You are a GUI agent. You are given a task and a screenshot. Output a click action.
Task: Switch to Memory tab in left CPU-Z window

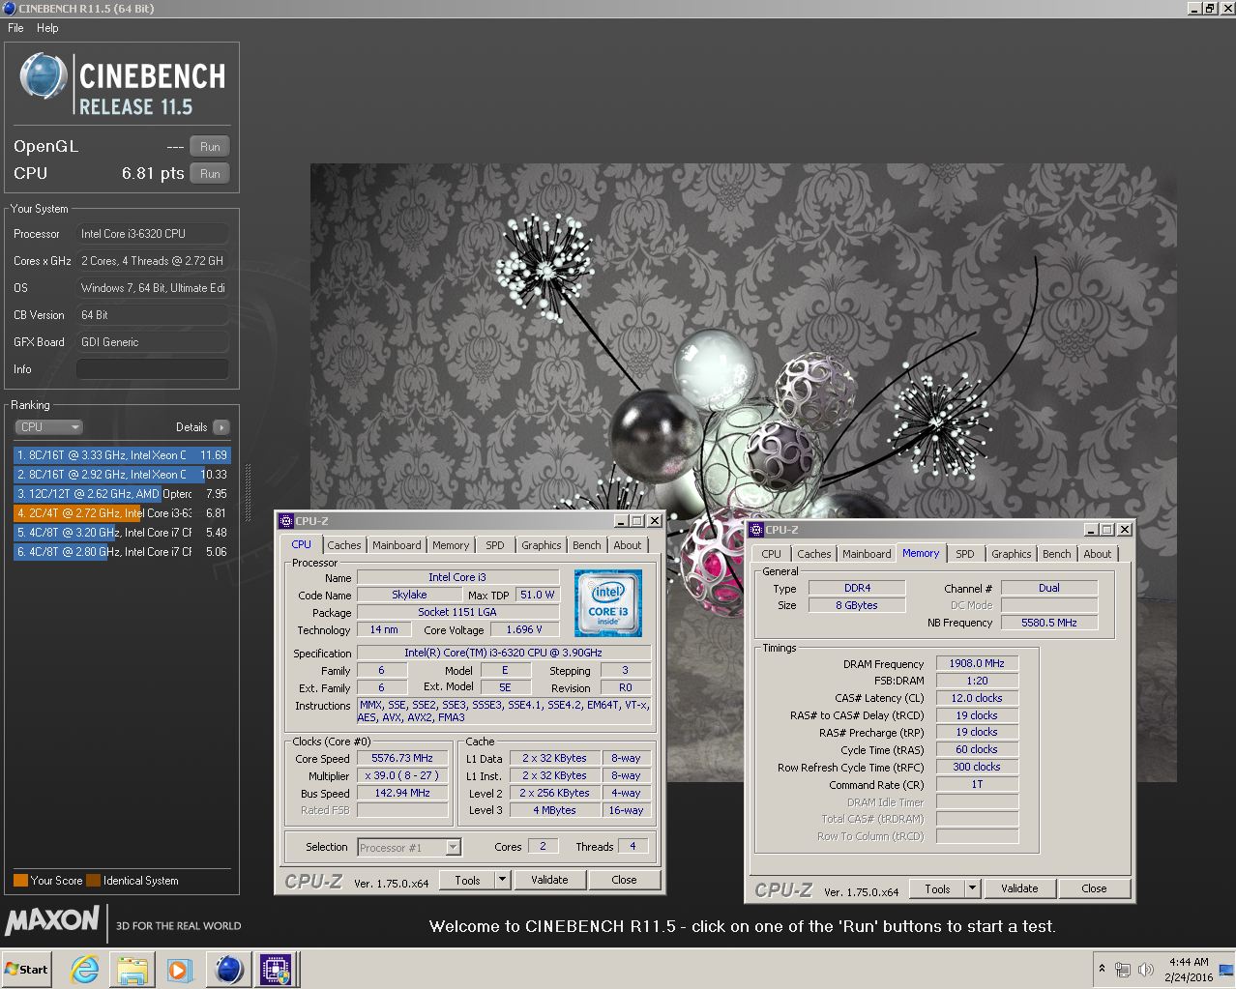(x=451, y=545)
